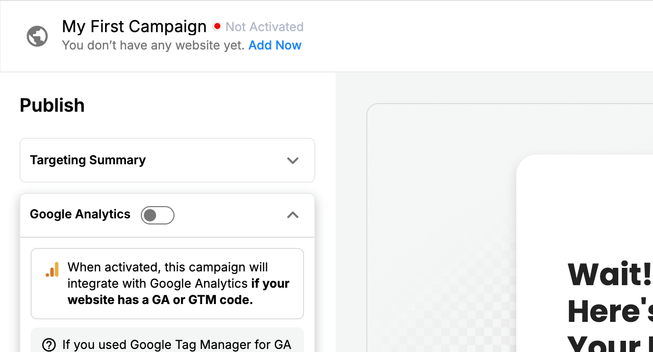653x352 pixels.
Task: Click the globe website icon
Action: [37, 36]
